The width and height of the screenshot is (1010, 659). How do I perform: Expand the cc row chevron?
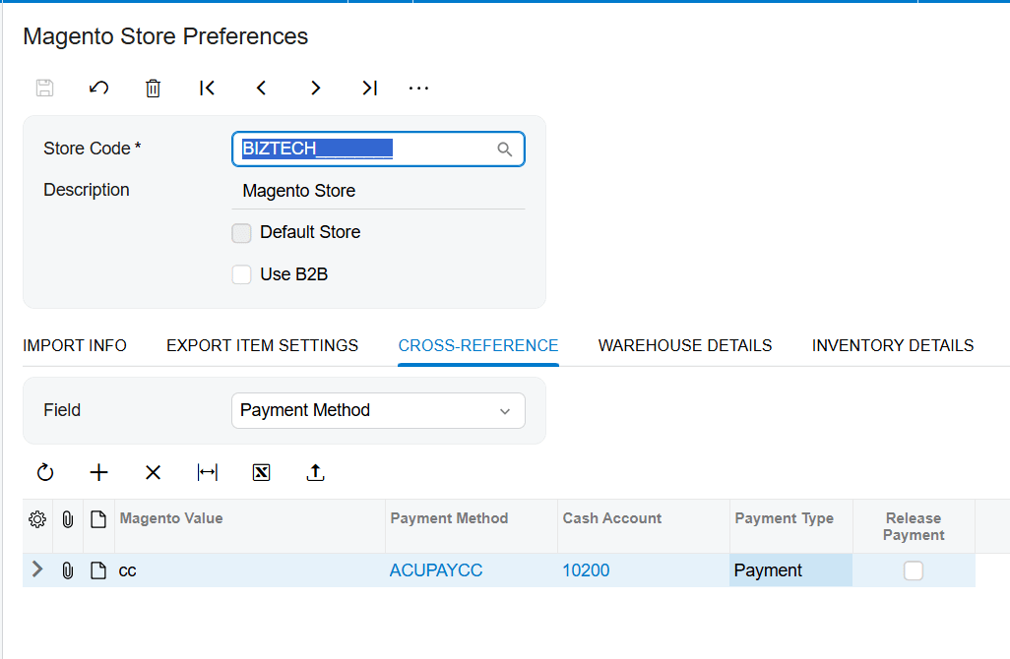click(x=37, y=569)
